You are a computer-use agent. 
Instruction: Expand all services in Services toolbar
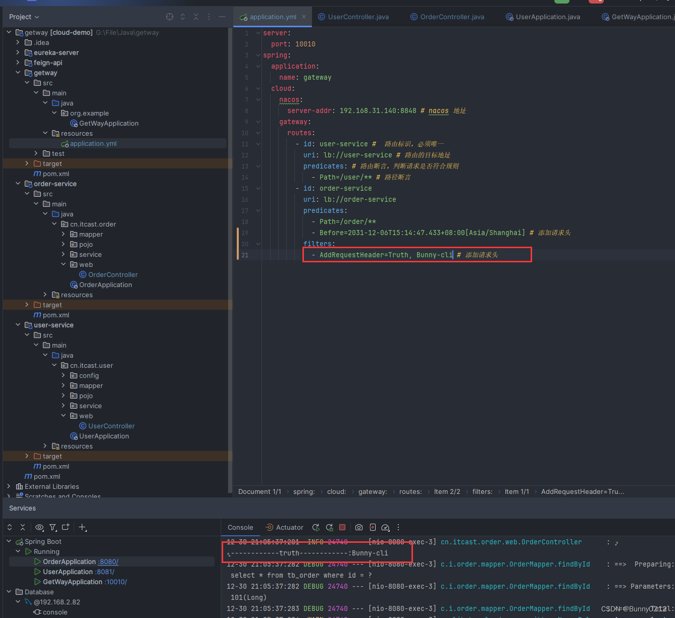click(10, 527)
